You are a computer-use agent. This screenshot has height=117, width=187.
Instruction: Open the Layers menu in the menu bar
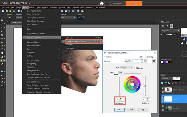(38, 7)
